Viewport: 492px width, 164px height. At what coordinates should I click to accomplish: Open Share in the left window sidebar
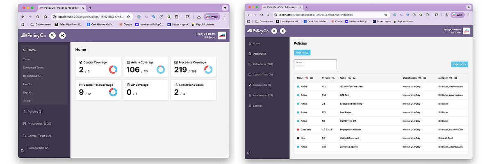coord(27,100)
